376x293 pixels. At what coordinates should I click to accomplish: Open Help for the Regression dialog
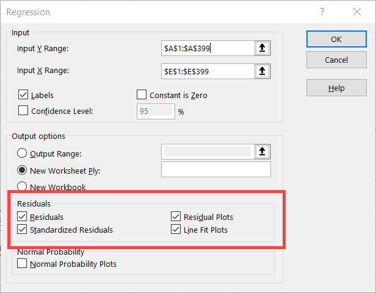point(336,88)
